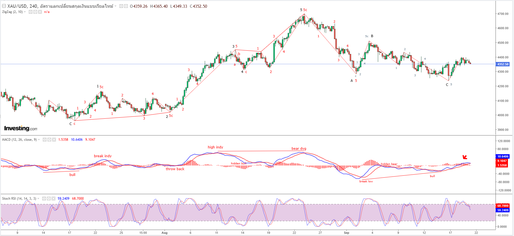Expand dropdown arrow beside XAU/USD title
This screenshot has height=236, width=514.
pyautogui.click(x=115, y=6)
